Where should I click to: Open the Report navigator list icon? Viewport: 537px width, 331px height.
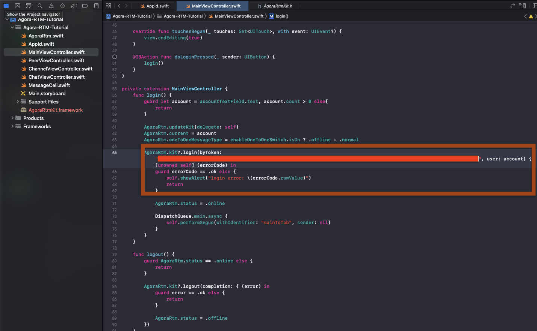96,6
